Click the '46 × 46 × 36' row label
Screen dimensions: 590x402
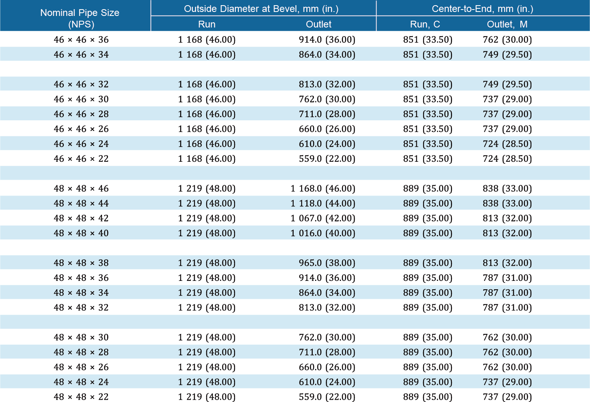(81, 40)
